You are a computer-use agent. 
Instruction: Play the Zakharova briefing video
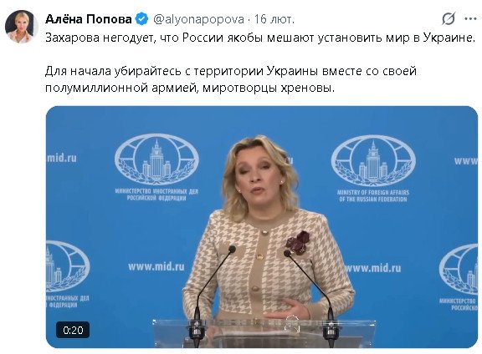pos(262,227)
